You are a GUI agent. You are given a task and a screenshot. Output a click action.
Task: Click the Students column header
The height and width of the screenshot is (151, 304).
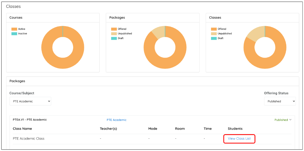pos(235,129)
